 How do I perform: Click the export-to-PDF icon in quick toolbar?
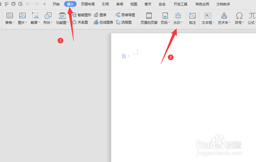(x=6, y=4)
